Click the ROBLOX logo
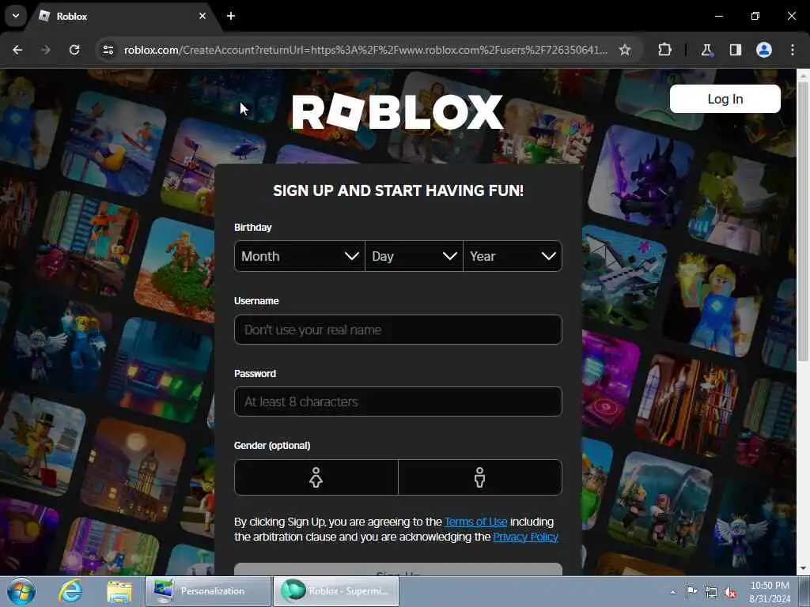Screen dimensions: 810x607 tap(397, 112)
